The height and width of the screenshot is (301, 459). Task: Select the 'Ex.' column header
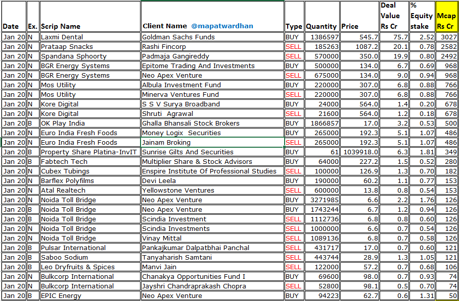(x=33, y=16)
